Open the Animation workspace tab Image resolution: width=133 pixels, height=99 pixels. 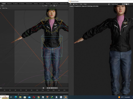pos(42,4)
